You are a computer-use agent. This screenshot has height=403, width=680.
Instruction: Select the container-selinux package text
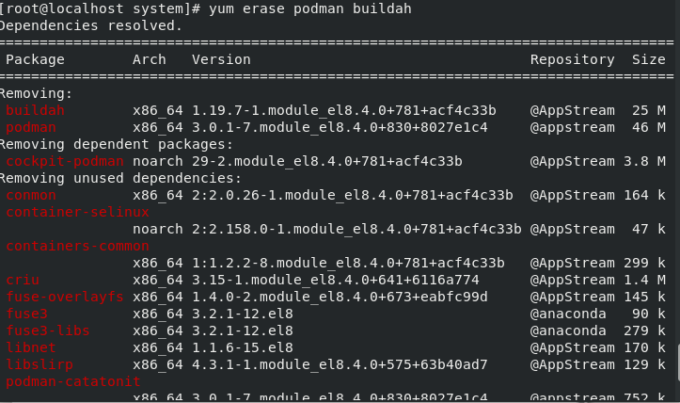[77, 212]
